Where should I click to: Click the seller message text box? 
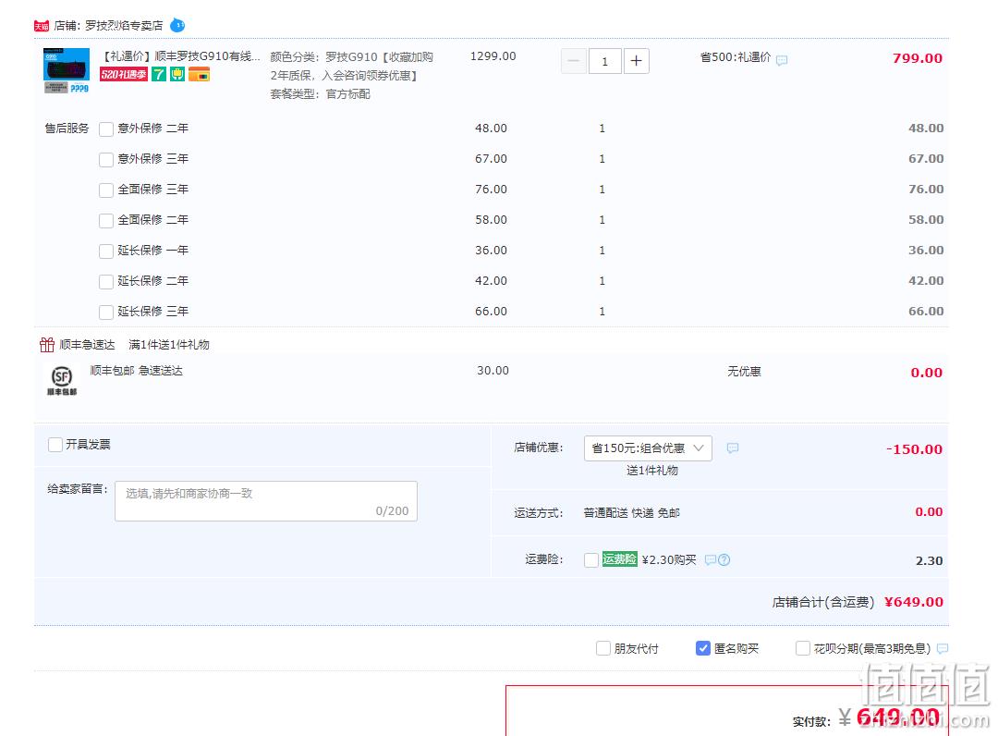click(266, 501)
